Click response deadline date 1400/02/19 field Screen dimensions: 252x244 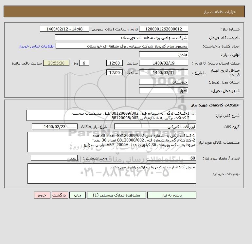tap(163, 63)
